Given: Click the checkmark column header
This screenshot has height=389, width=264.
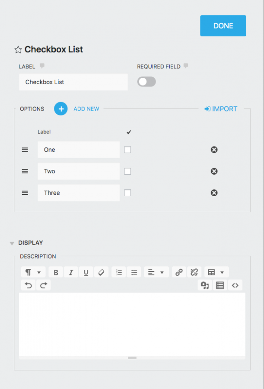Looking at the screenshot, I should (x=128, y=132).
